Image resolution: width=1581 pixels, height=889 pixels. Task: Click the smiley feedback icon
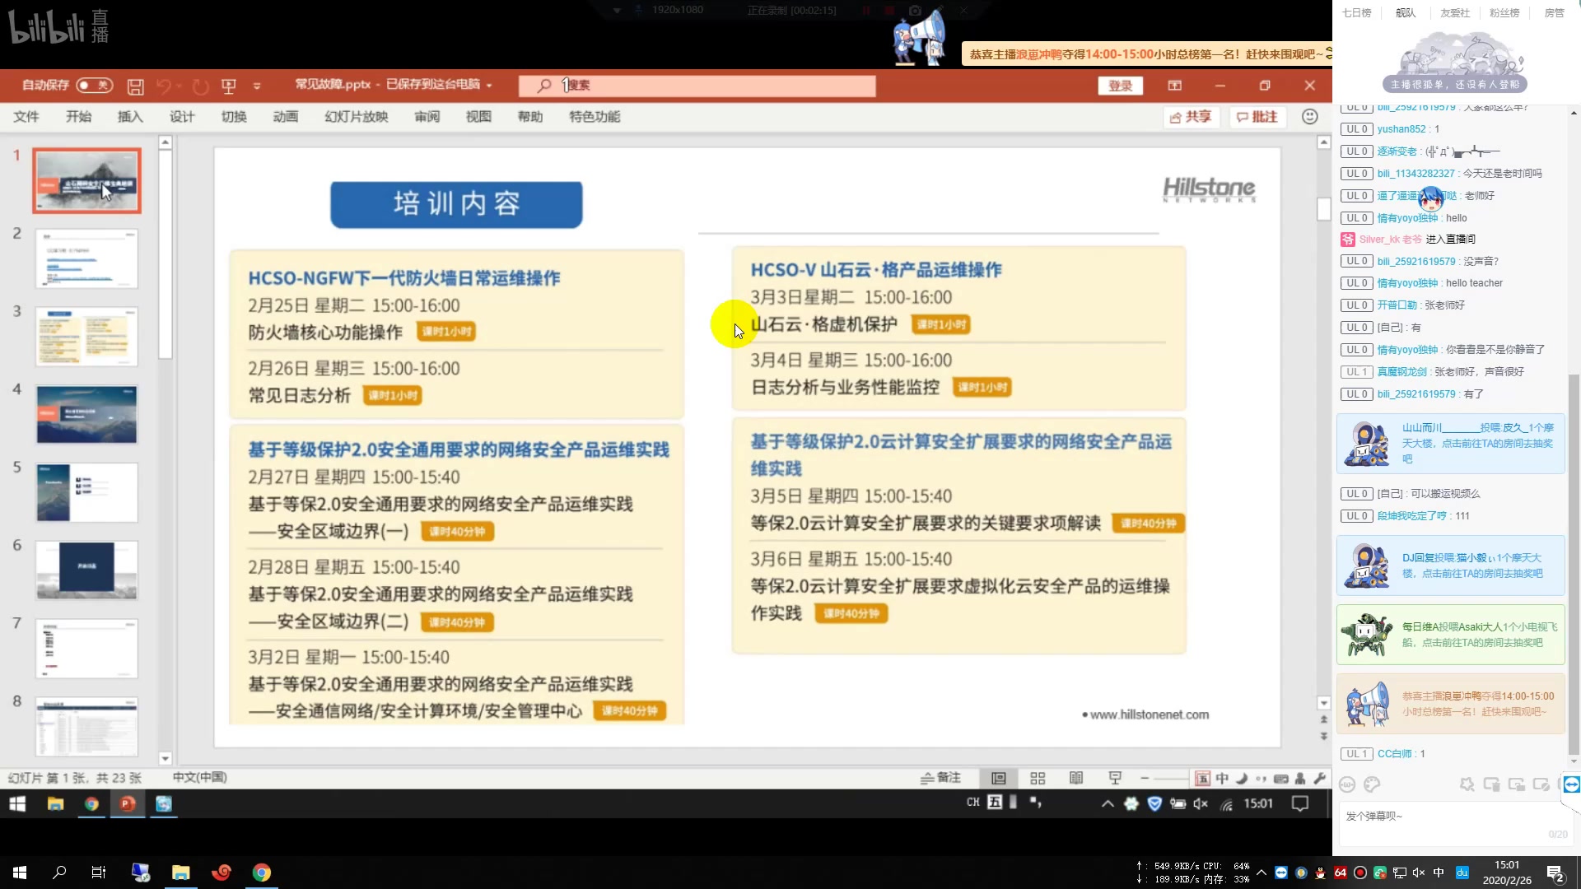1310,117
